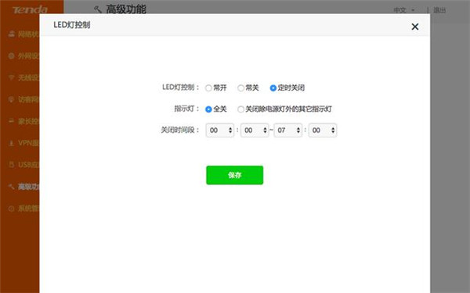Click the parental control sidebar icon
Viewport: 470px width, 293px height.
point(12,121)
